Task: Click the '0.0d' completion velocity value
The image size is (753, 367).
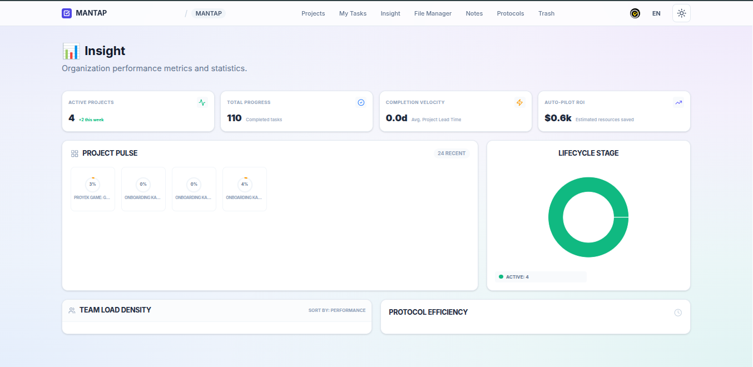Action: click(397, 118)
